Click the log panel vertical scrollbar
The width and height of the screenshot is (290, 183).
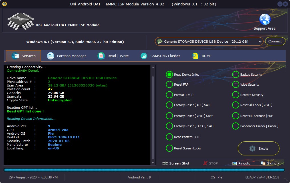point(153,114)
